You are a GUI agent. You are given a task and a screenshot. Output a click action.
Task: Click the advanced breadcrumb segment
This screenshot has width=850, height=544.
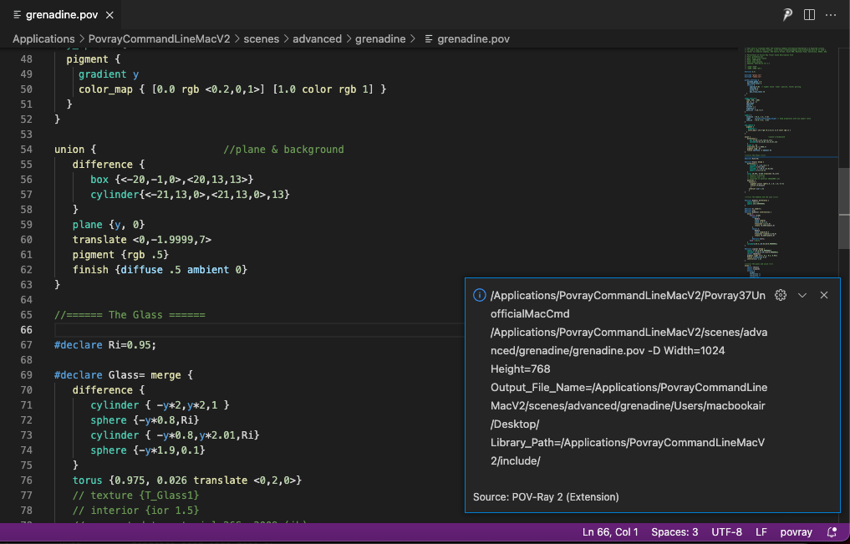317,38
